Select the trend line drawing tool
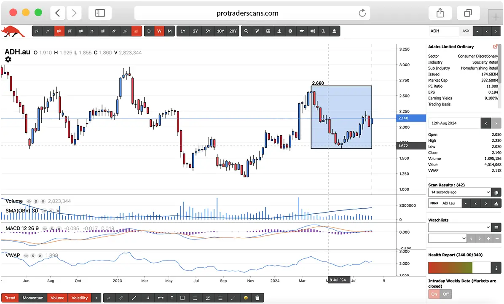Image resolution: width=504 pixels, height=304 pixels. tap(134, 298)
